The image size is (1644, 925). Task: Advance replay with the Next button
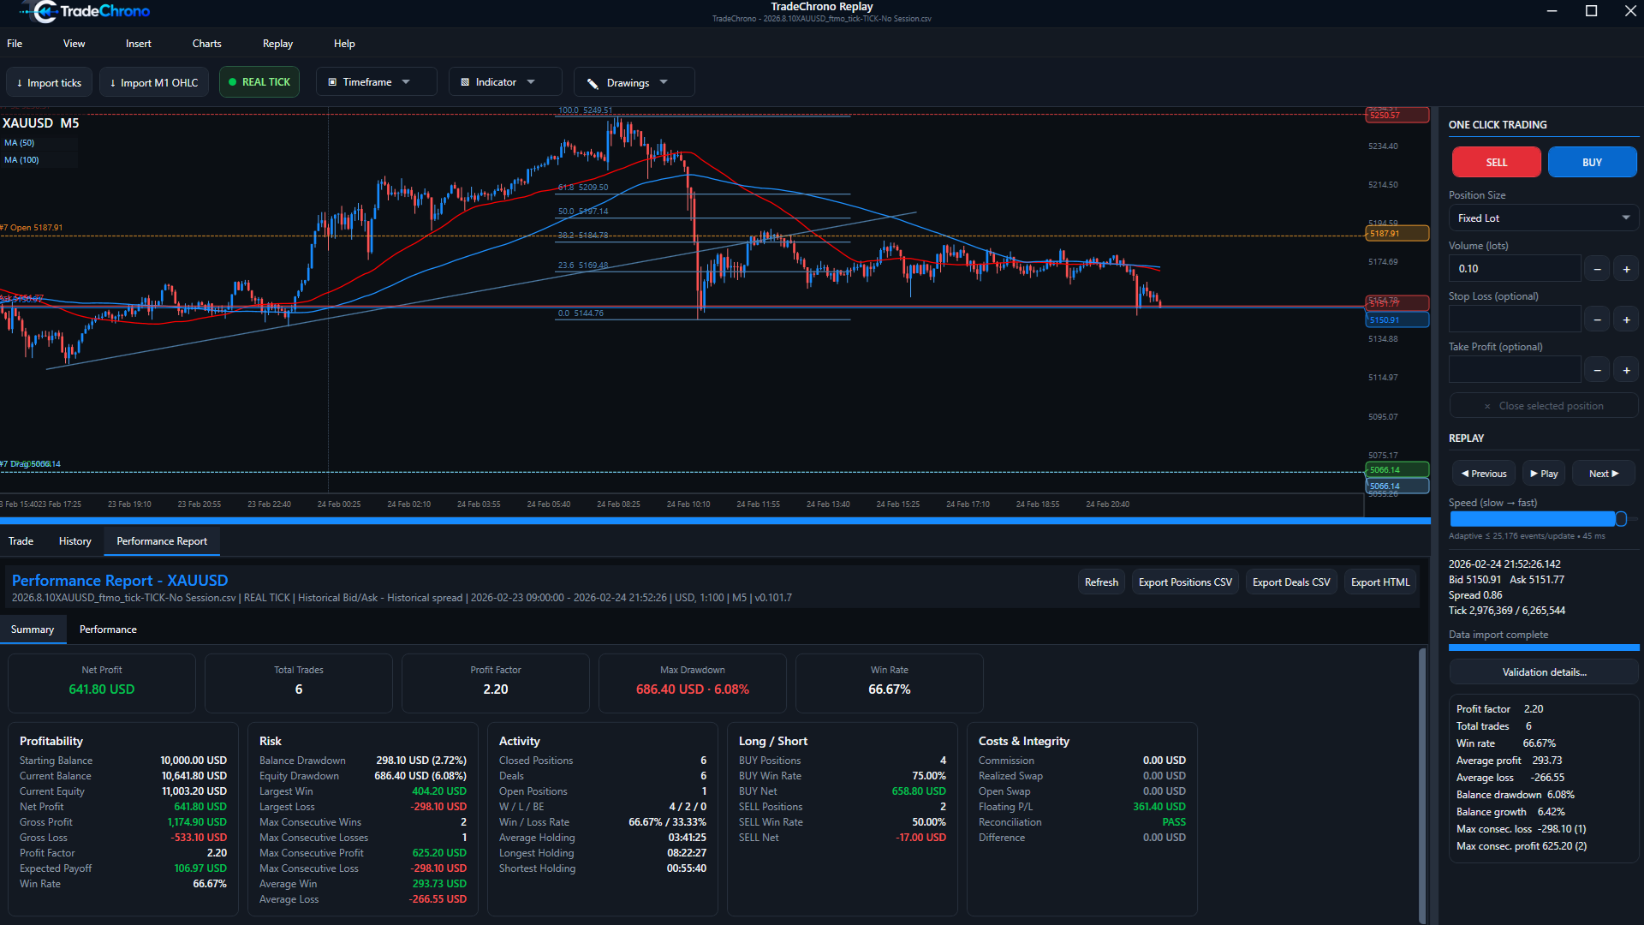pyautogui.click(x=1604, y=474)
